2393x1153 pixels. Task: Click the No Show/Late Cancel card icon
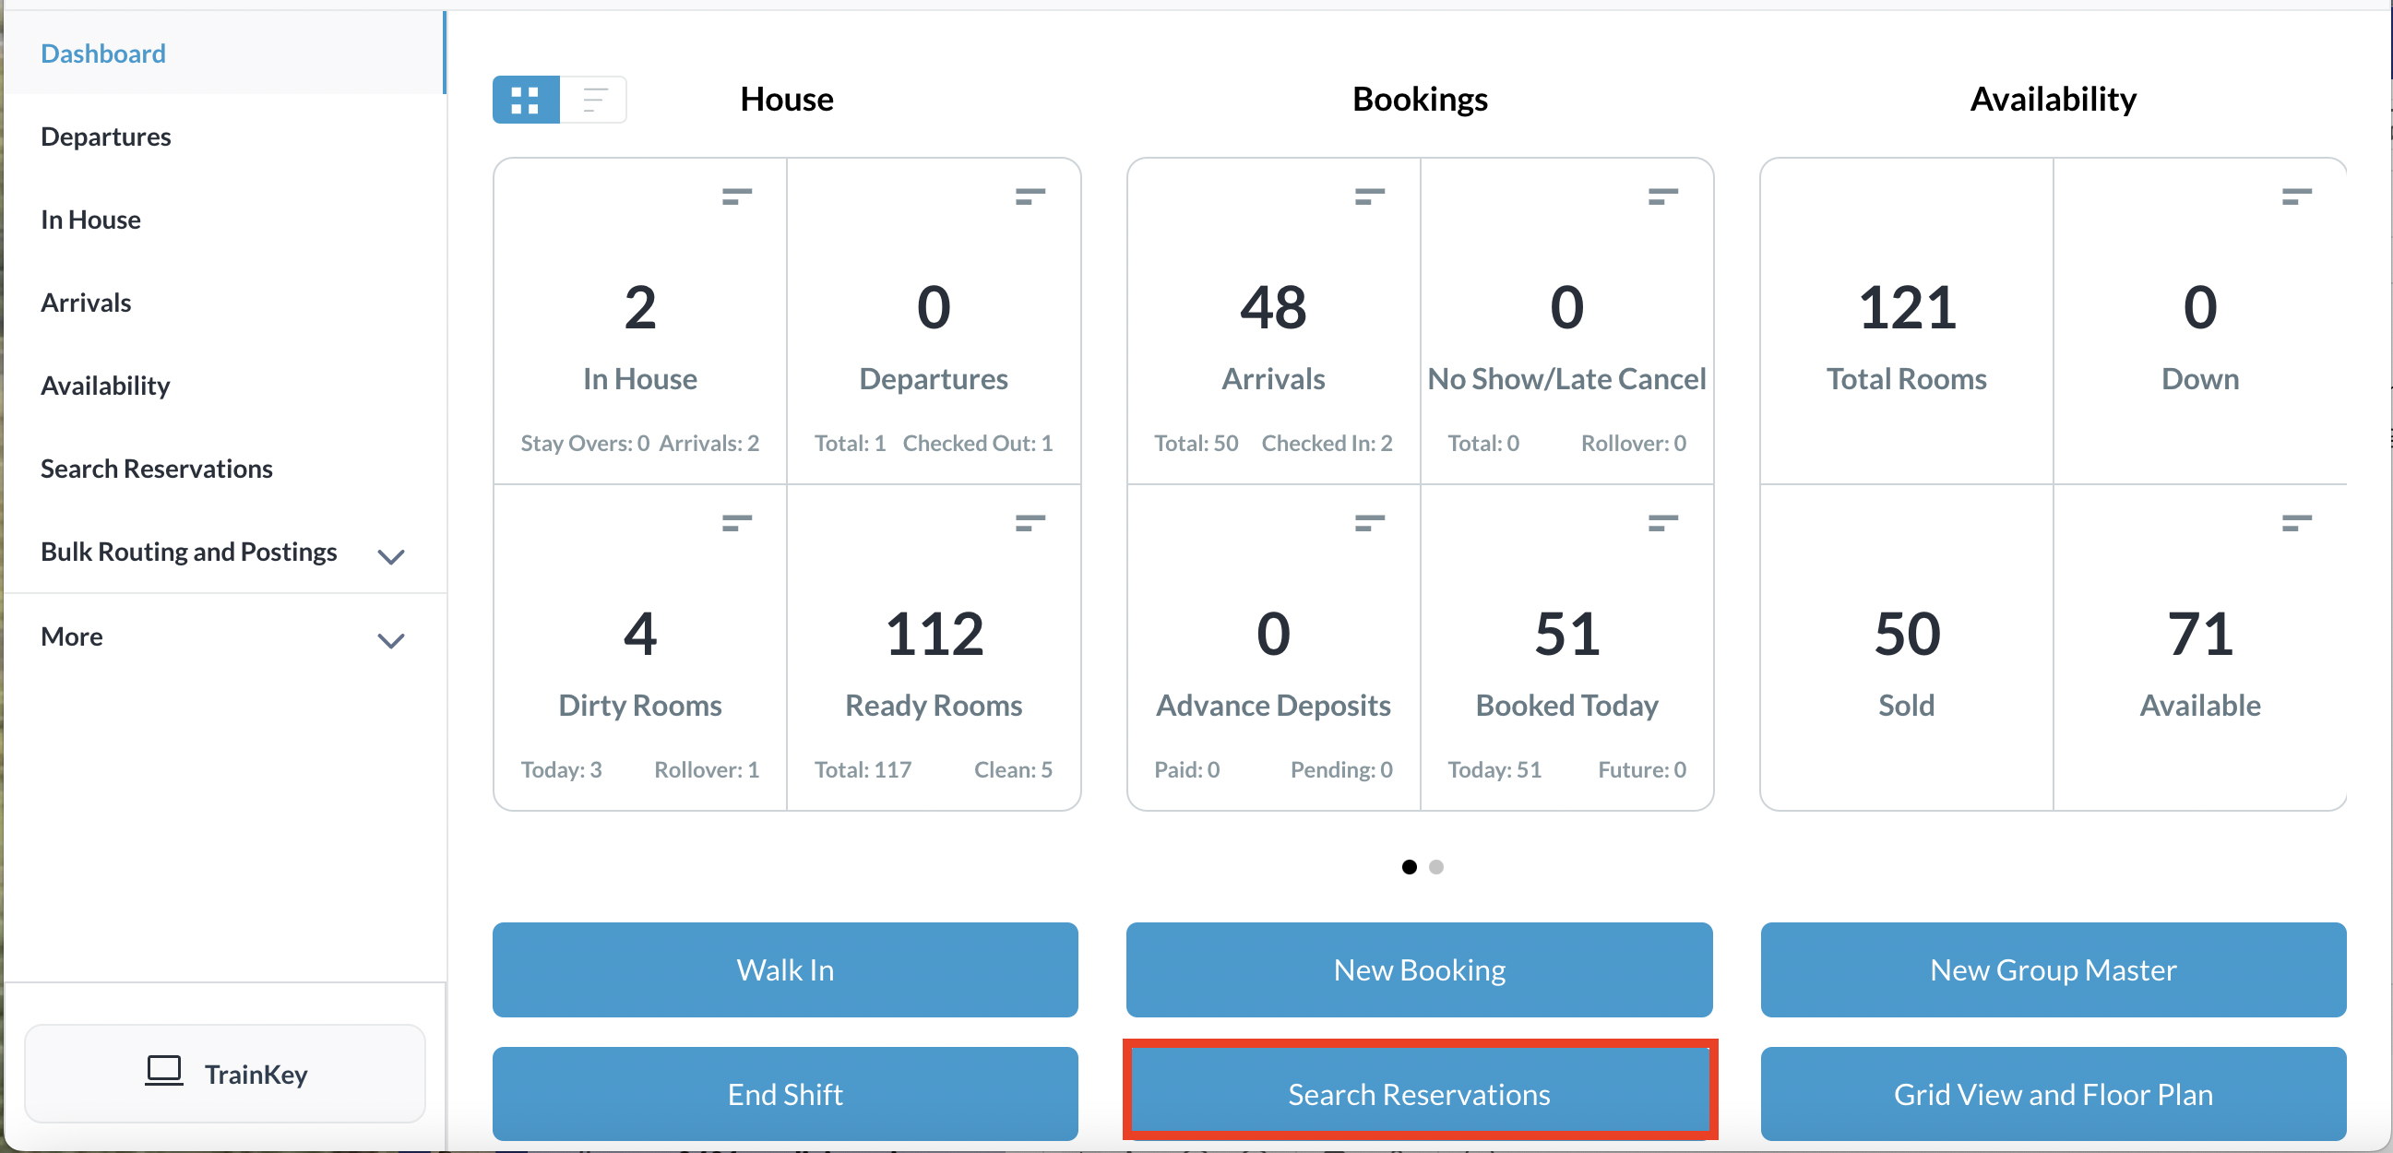point(1662,196)
